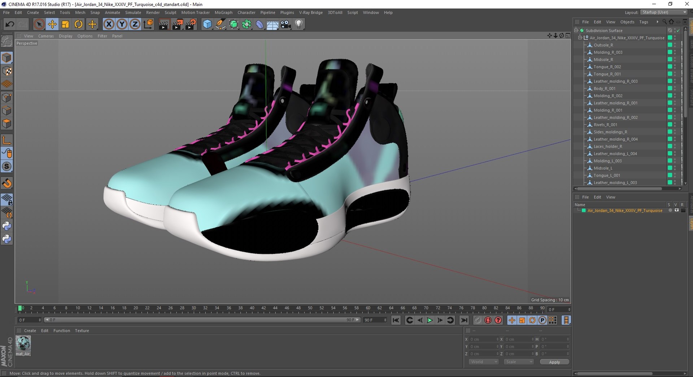Select mat_Air material thumbnail
The image size is (693, 377).
click(x=23, y=343)
